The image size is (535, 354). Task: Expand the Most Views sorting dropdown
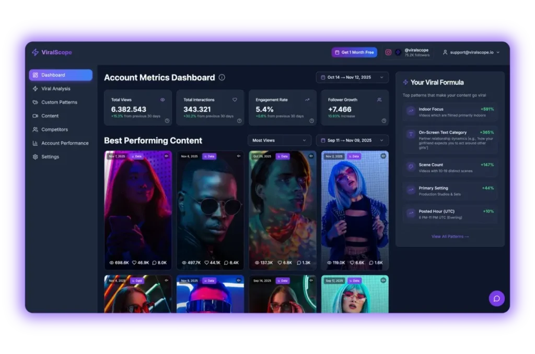coord(279,140)
